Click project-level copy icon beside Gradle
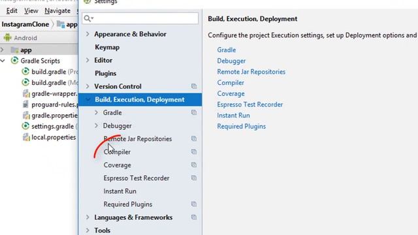The width and height of the screenshot is (418, 235). [194, 112]
